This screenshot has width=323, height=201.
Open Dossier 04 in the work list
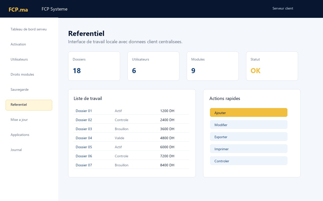pos(84,138)
